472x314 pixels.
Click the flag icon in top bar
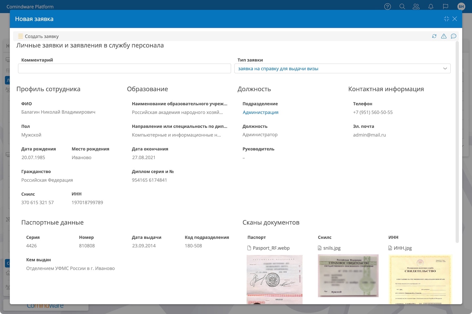445,7
